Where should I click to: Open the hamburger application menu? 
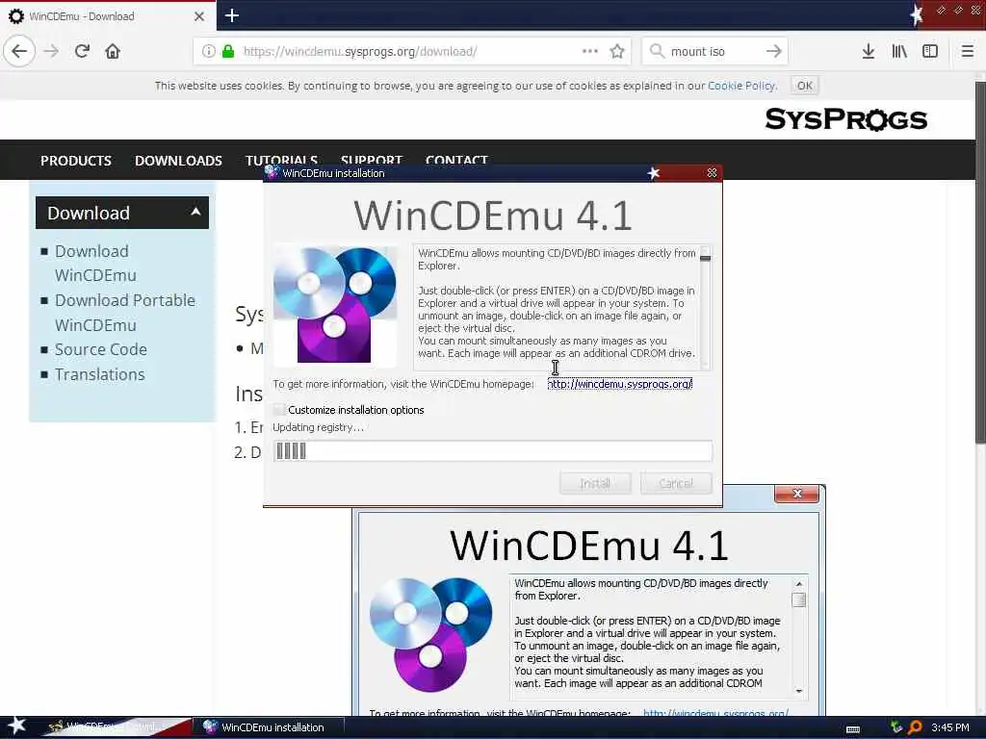[x=967, y=51]
